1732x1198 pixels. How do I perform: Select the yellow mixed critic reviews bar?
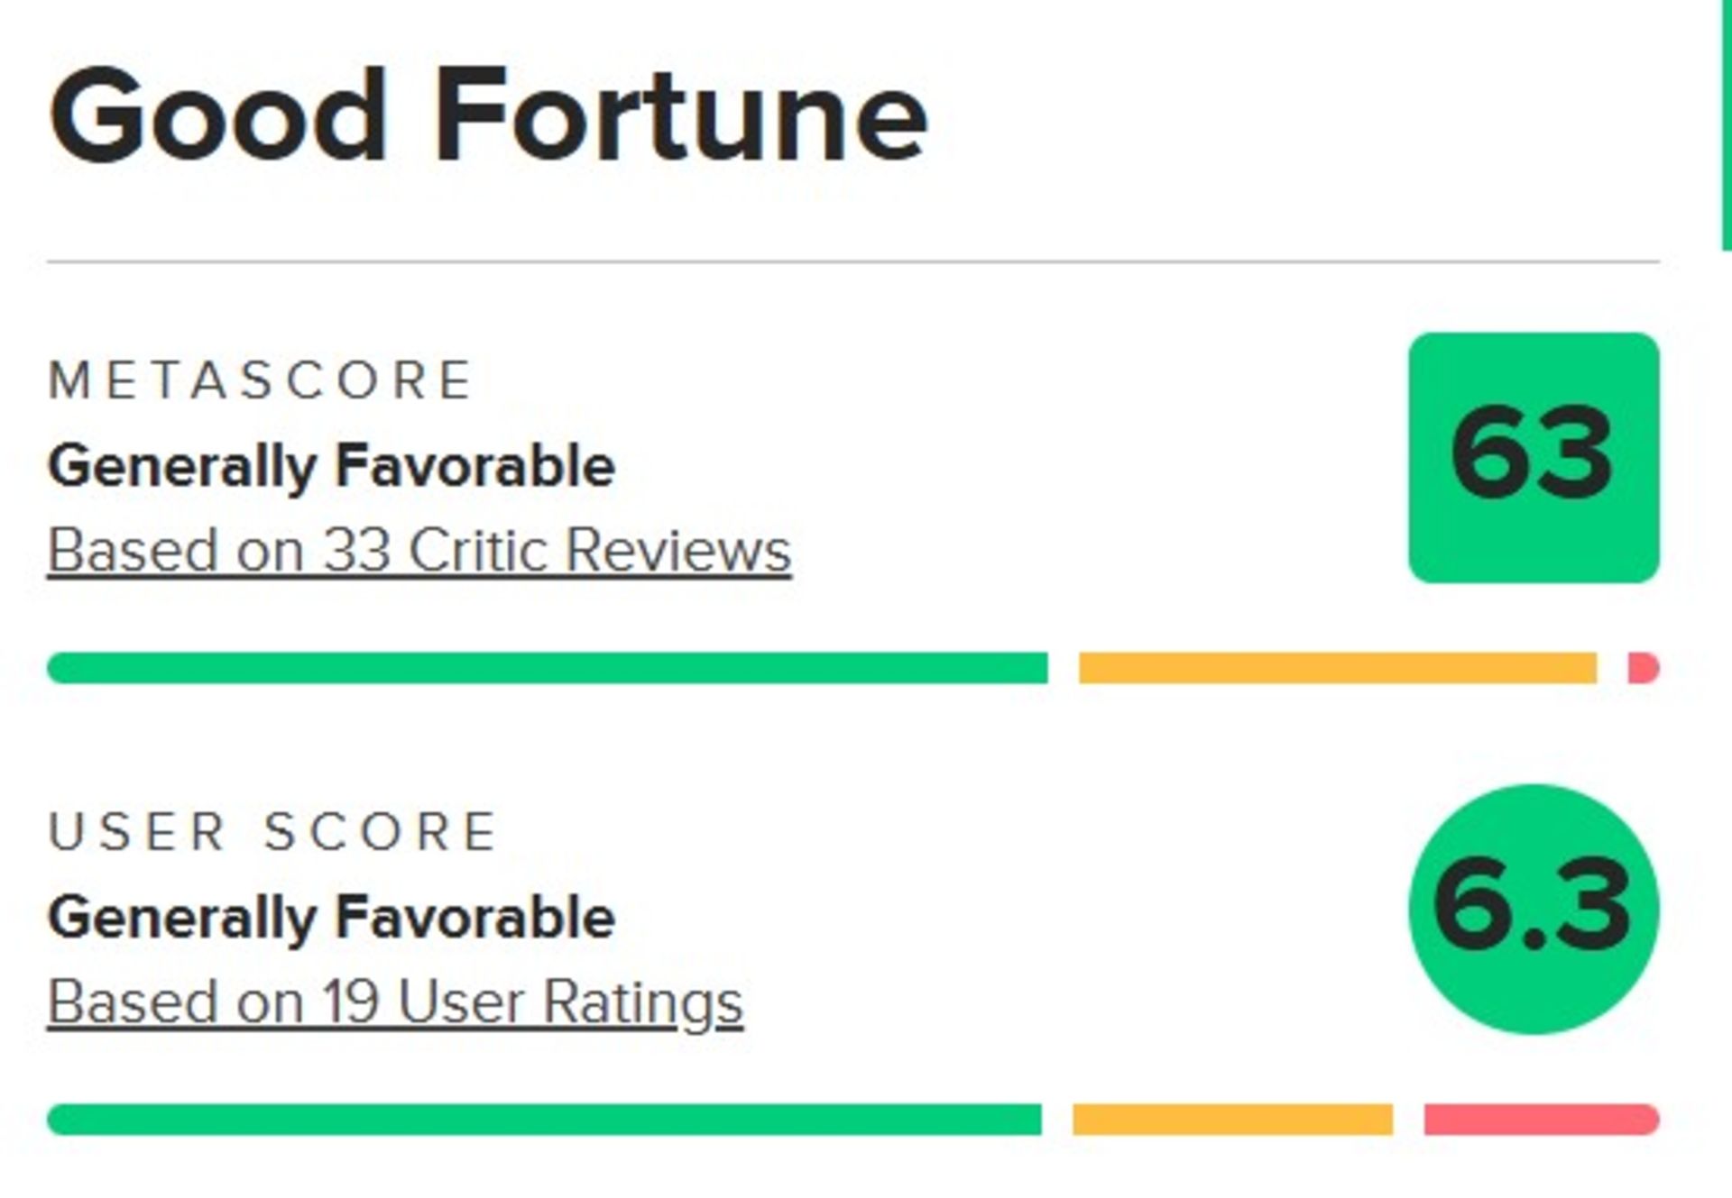tap(1337, 668)
